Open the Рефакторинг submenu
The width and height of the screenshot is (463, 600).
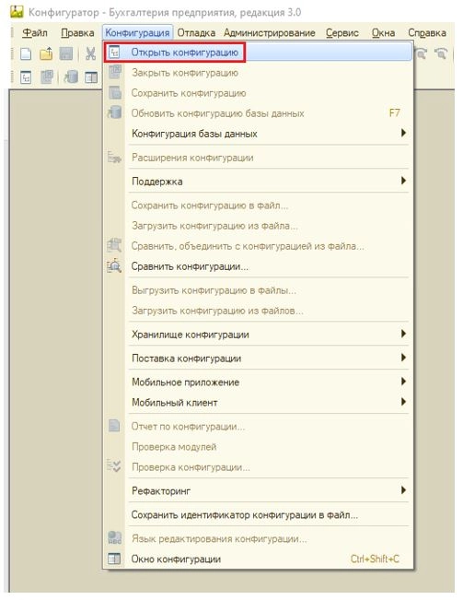[258, 490]
